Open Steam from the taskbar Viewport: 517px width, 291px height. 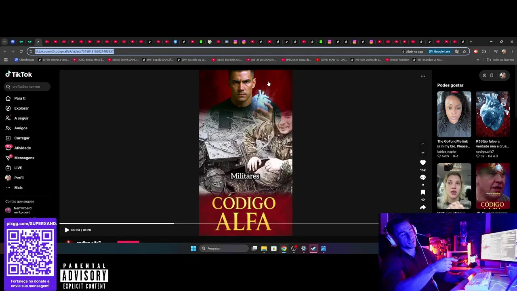pos(313,249)
